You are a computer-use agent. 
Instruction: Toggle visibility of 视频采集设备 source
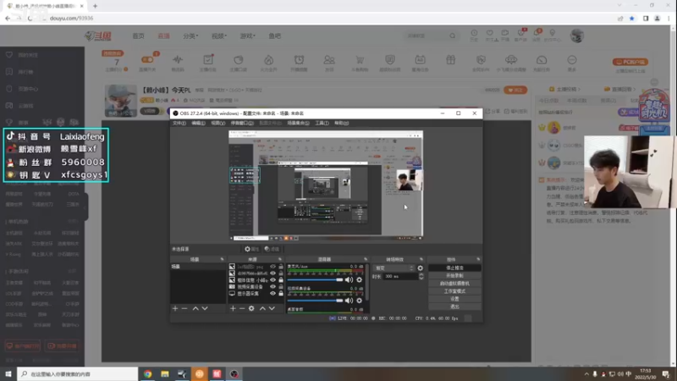click(272, 286)
